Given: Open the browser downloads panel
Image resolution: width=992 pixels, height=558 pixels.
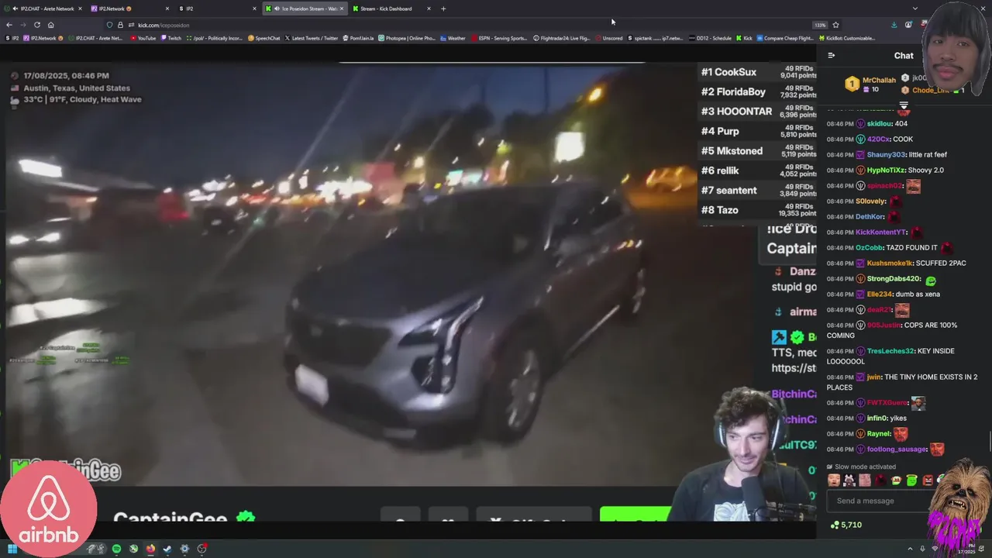Looking at the screenshot, I should [x=894, y=25].
